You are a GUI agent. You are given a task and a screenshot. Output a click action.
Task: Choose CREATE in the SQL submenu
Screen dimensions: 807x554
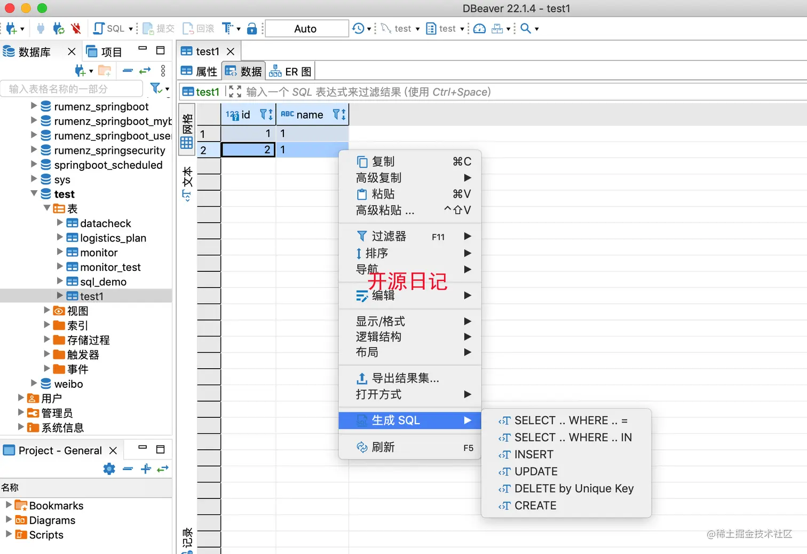tap(566, 506)
